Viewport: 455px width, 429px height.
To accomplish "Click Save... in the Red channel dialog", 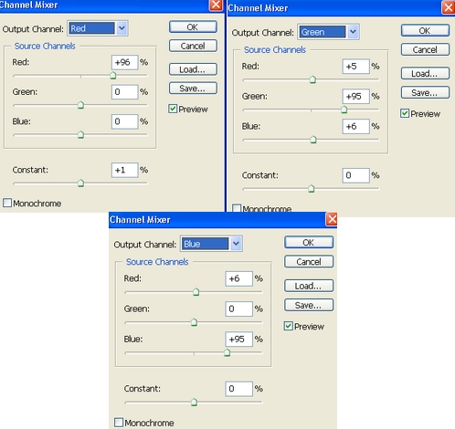I will click(193, 89).
